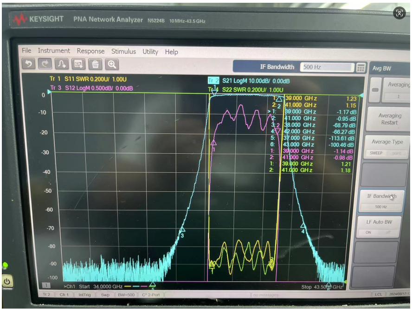Click the Zoom magnifier toolbar icon

click(112, 64)
